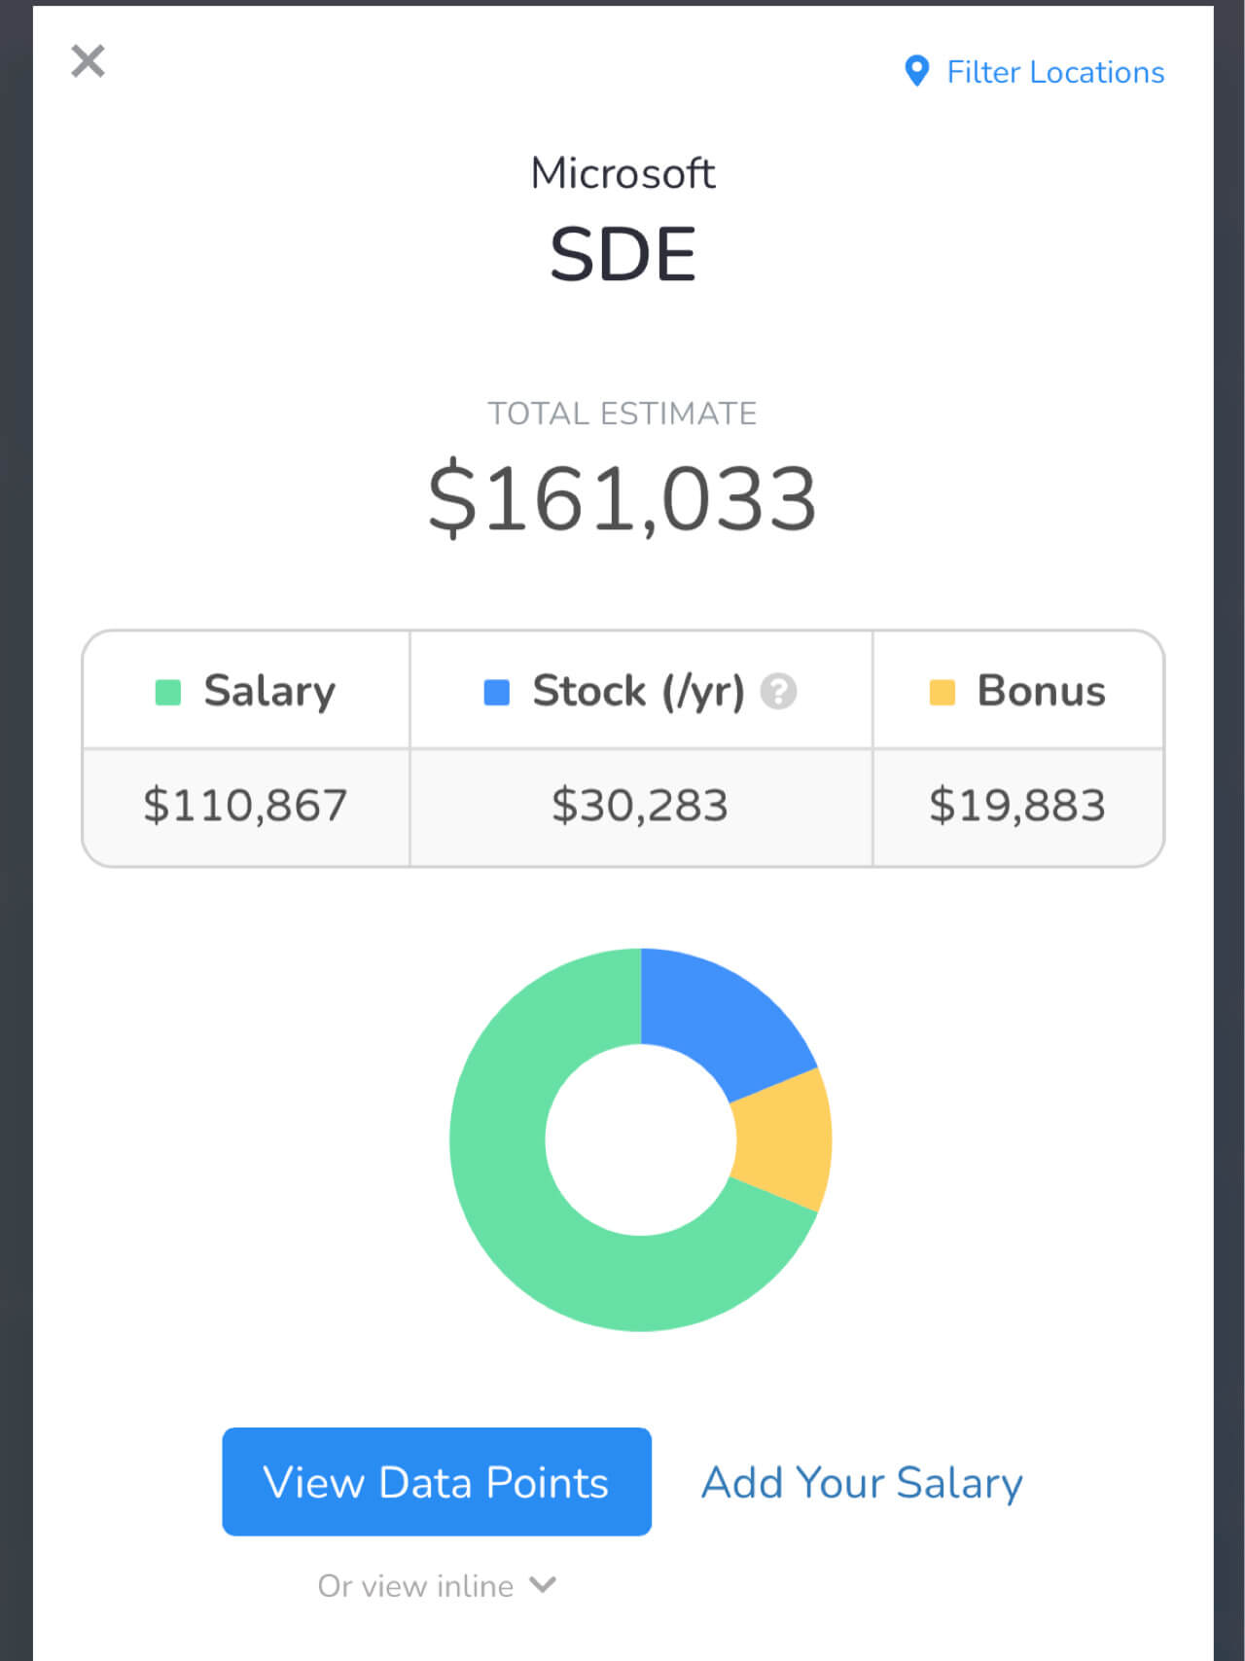
Task: Select the $19,883 bonus value
Action: pos(1017,806)
